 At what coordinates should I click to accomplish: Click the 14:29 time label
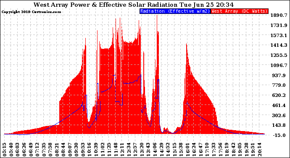click(161, 150)
